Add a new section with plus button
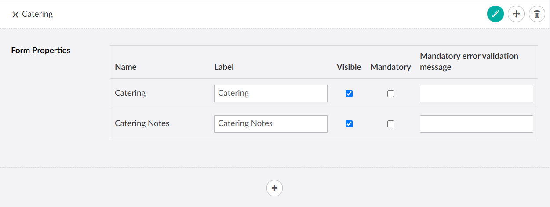This screenshot has height=207, width=550. click(x=274, y=188)
